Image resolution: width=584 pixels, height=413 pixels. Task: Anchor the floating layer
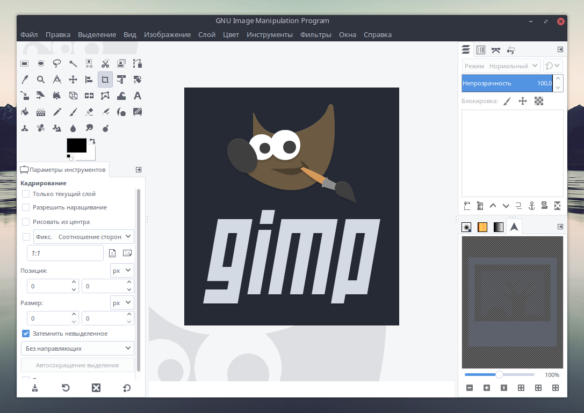click(532, 206)
